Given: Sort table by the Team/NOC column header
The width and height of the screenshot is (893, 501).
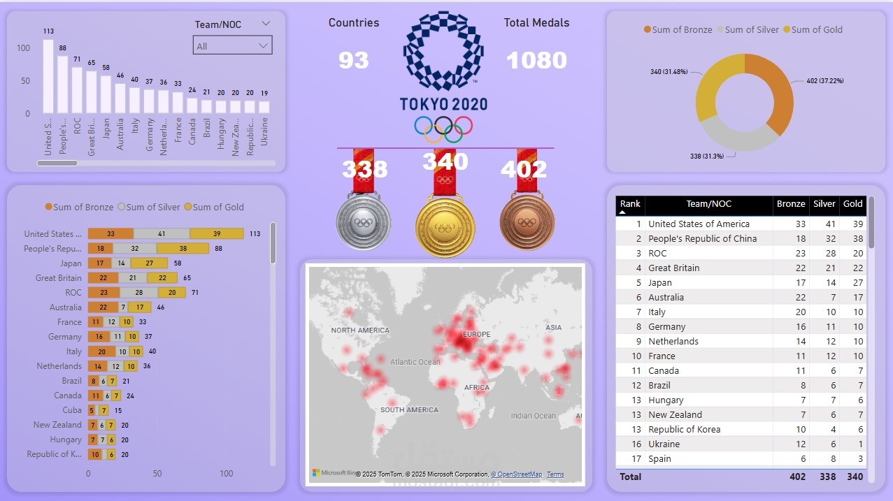Looking at the screenshot, I should [708, 204].
